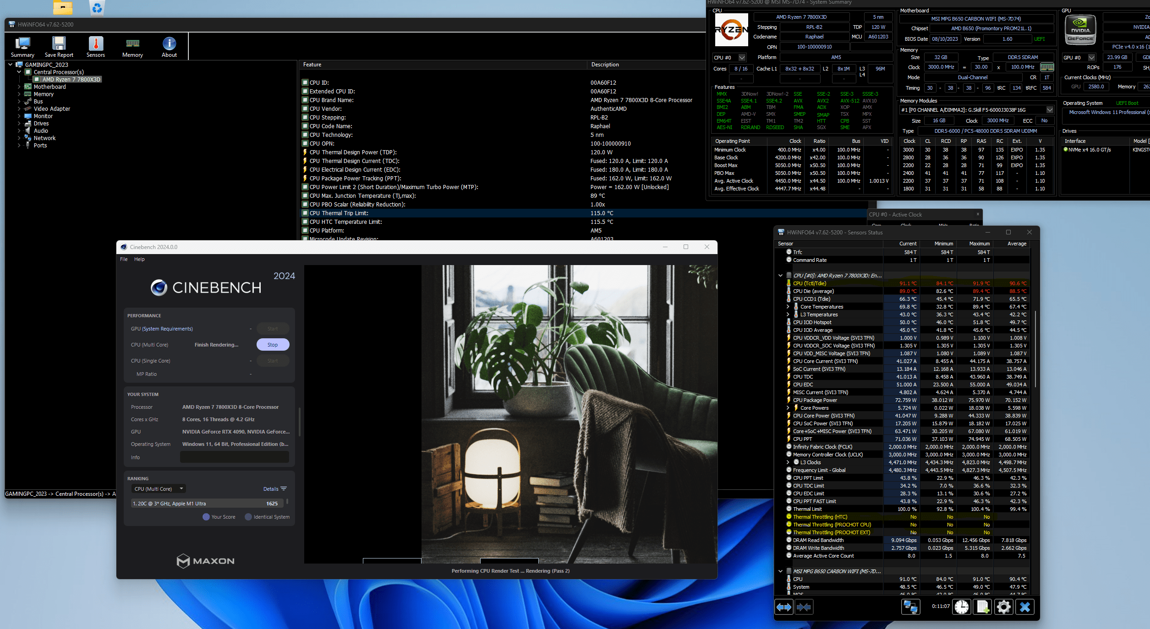Expand Core Powers in Sensors Status

coord(788,408)
